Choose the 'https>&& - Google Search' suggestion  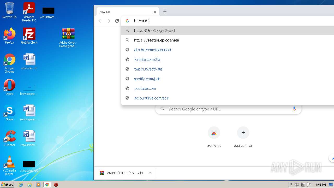[x=228, y=31]
